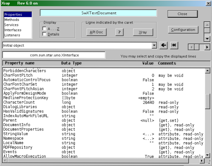Toggle the Details checkbox
Viewport: 212px width, 166px height.
click(44, 34)
